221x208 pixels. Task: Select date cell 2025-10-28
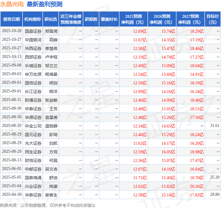(12, 31)
